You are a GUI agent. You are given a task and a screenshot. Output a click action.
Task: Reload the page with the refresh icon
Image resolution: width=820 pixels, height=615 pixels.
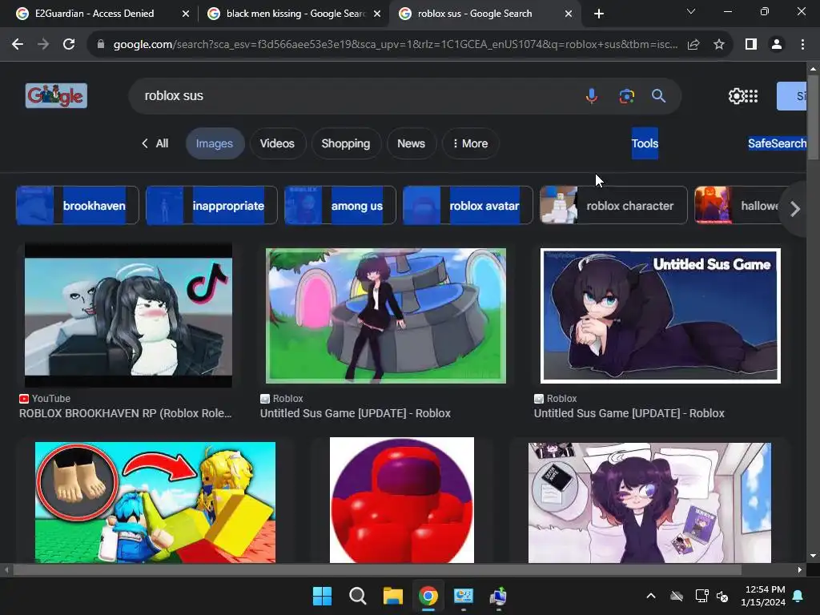click(x=69, y=45)
